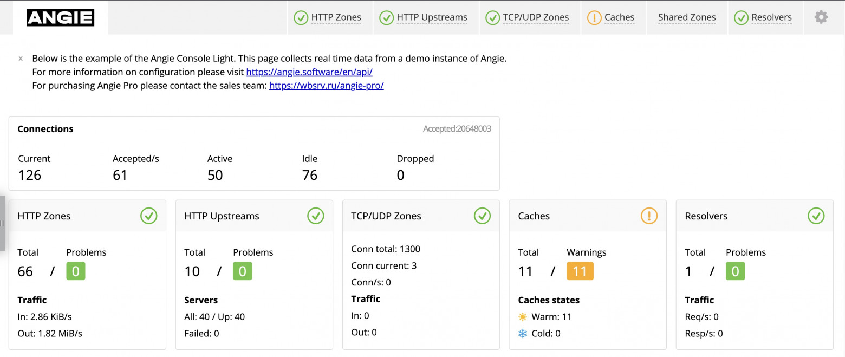Click the sun icon next to Warm count
845x357 pixels.
point(522,316)
